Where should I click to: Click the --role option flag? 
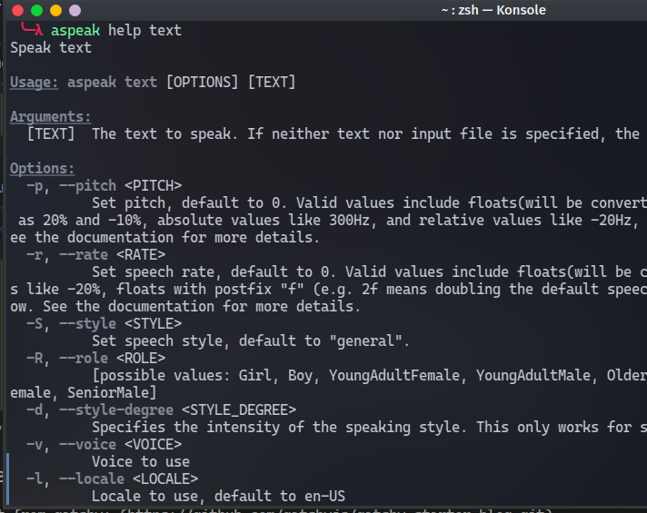click(x=84, y=358)
